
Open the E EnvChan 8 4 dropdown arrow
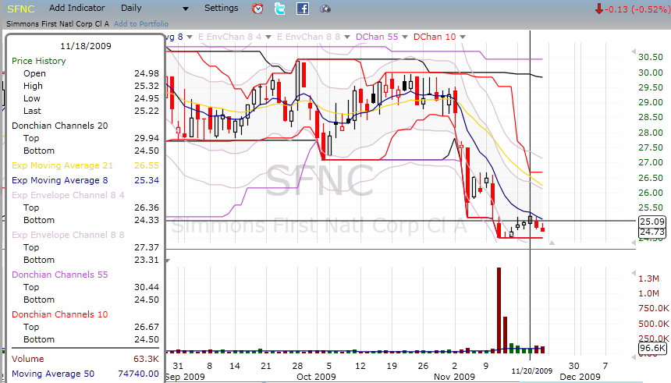tap(268, 37)
